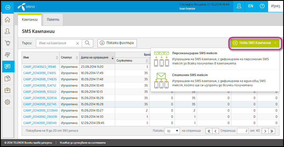Click Покажи филтъра button
The width and height of the screenshot is (284, 147).
pyautogui.click(x=117, y=43)
